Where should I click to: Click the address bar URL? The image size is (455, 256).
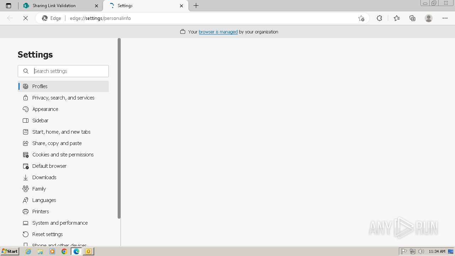(100, 18)
